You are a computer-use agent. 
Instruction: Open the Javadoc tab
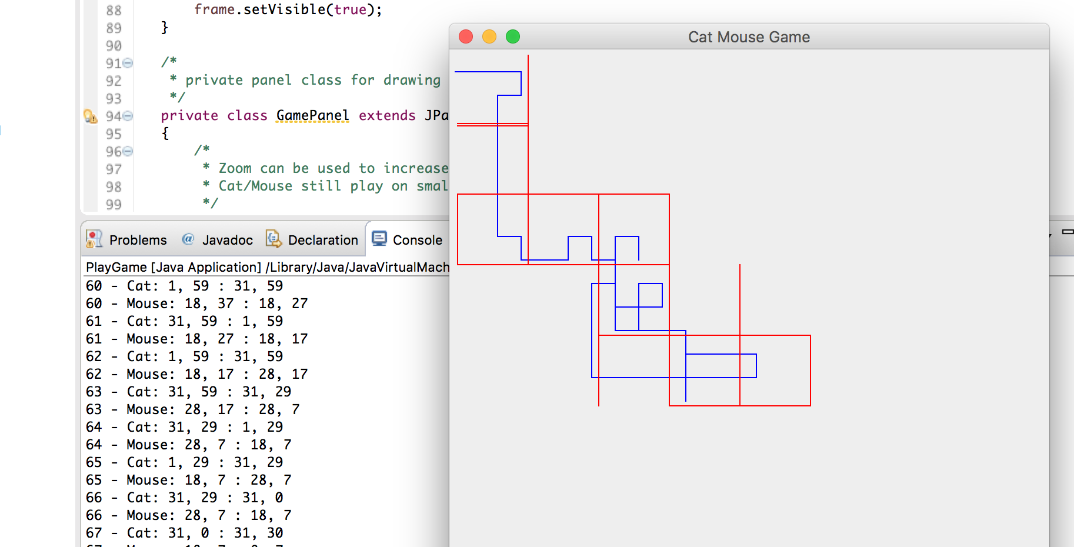[227, 240]
